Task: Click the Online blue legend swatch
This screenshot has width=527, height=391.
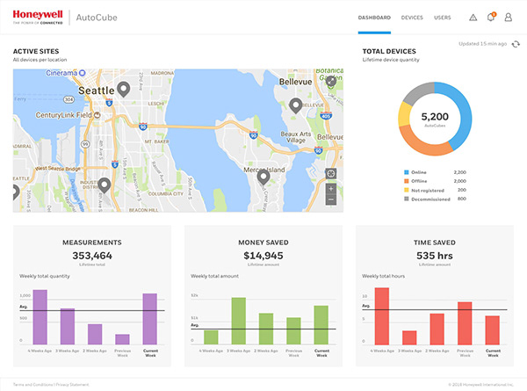Action: [406, 172]
